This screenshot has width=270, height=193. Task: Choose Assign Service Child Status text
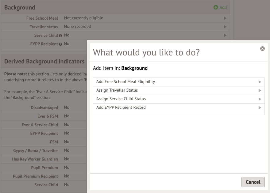pyautogui.click(x=121, y=99)
